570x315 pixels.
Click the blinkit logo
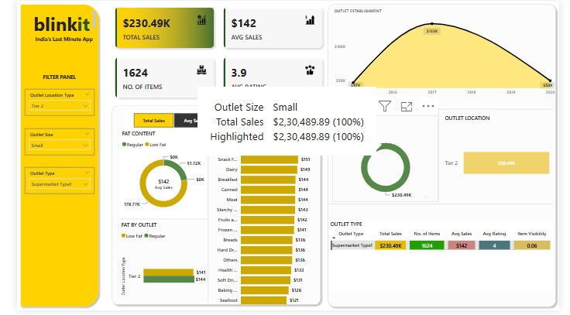click(x=62, y=25)
